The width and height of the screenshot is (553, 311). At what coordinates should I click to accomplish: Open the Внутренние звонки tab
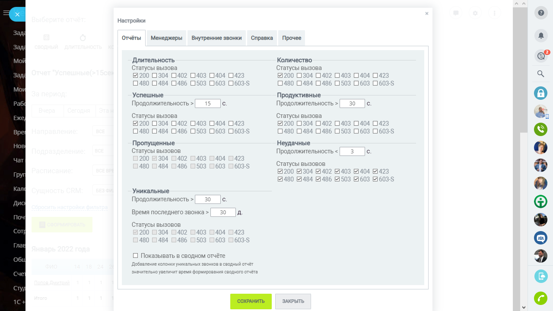[216, 38]
